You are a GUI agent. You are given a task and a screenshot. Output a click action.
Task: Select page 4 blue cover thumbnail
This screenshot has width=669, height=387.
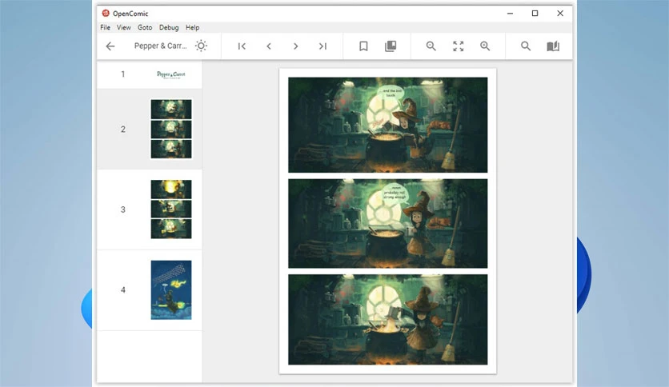[171, 289]
